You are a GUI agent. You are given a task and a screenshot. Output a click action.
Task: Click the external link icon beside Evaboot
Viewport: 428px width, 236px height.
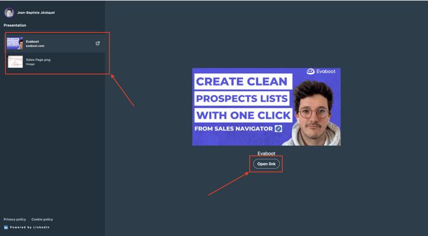click(98, 43)
